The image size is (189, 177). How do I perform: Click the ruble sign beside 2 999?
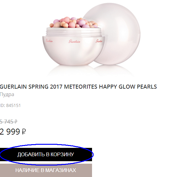(x=23, y=132)
